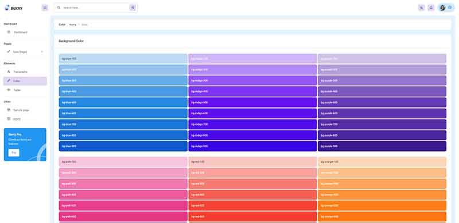Click the search magnifier icon

(x=59, y=8)
